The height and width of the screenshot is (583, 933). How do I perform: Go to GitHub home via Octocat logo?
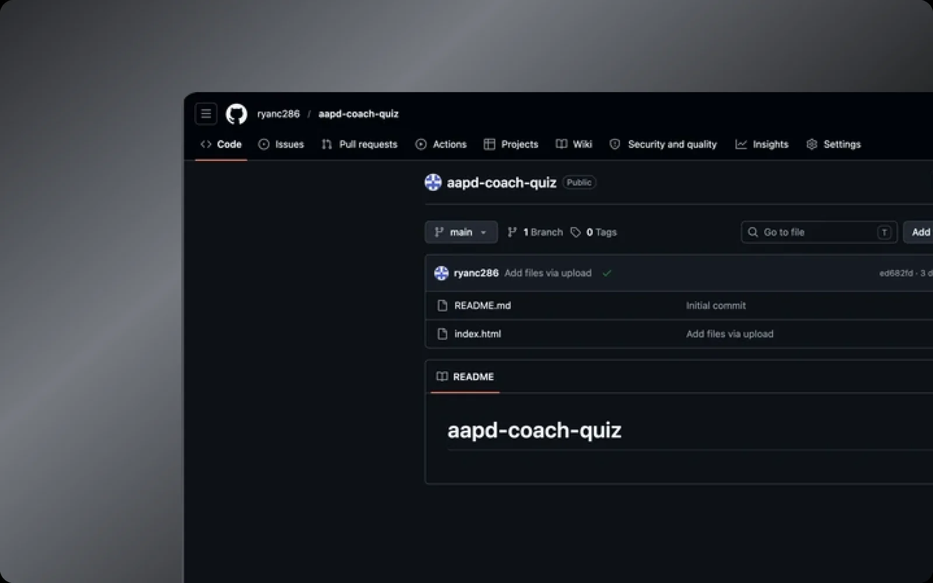point(236,114)
